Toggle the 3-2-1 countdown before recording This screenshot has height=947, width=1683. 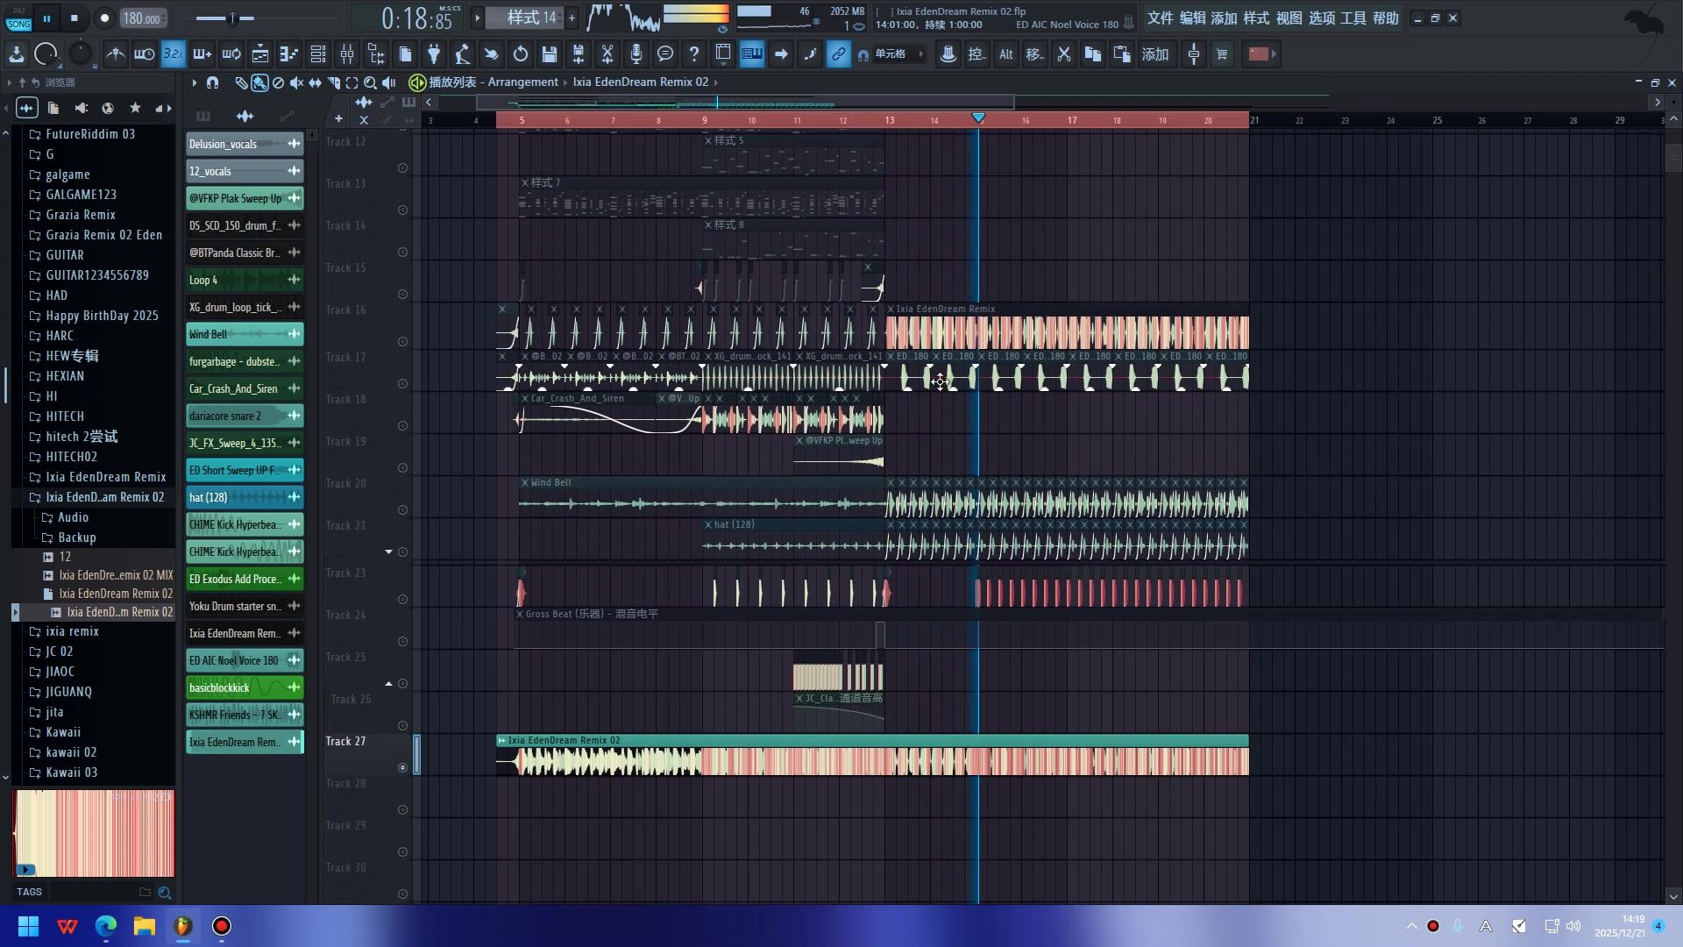(173, 54)
